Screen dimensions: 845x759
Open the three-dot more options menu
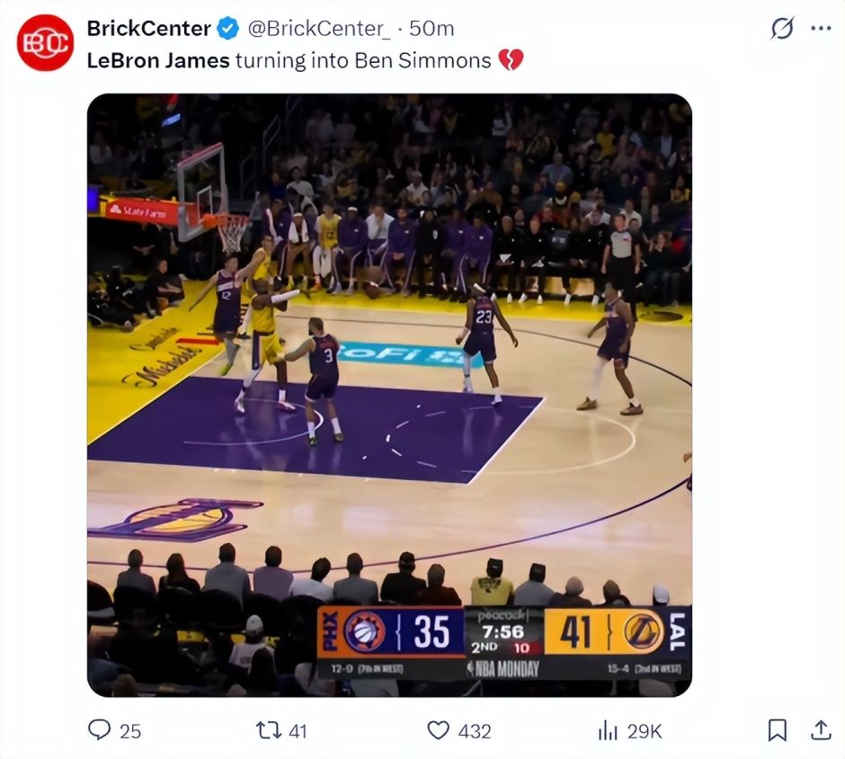tap(821, 29)
